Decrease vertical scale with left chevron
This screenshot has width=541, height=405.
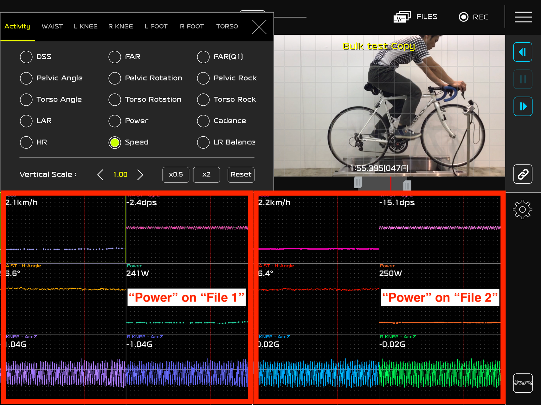(x=100, y=175)
